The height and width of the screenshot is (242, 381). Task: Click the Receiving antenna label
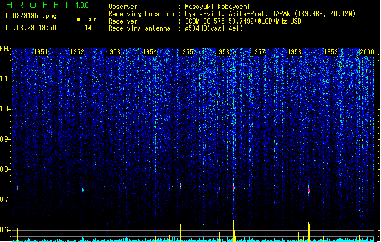139,28
